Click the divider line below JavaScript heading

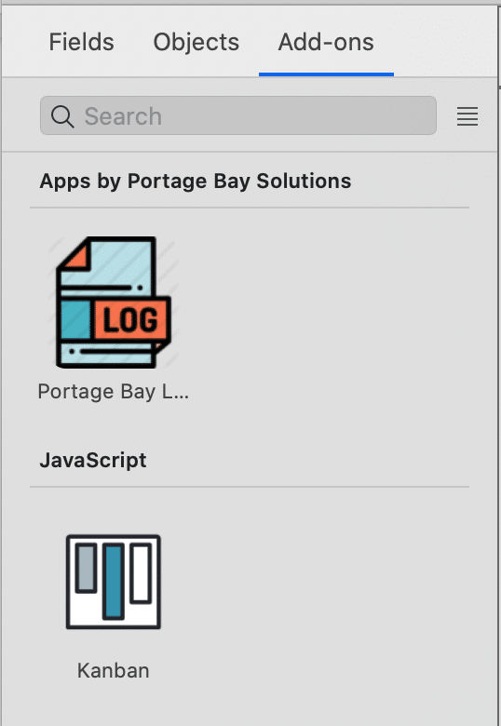(250, 487)
